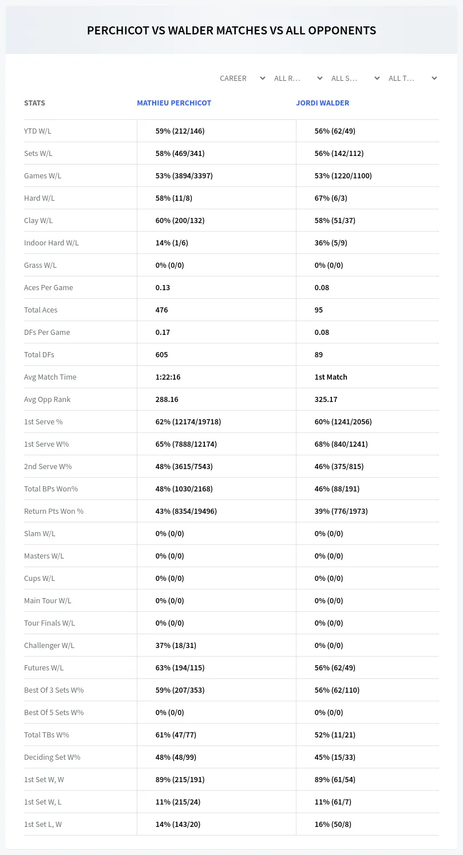The image size is (463, 855).
Task: Select the Avg Match Time row label
Action: (x=50, y=377)
